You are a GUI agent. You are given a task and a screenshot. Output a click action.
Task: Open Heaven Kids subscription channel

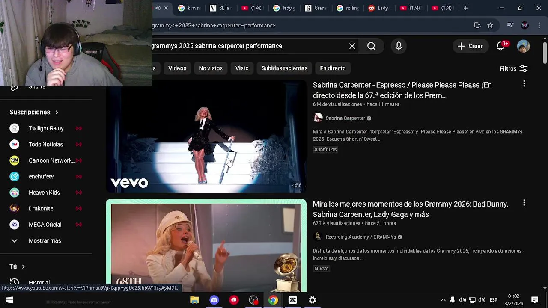click(46, 192)
